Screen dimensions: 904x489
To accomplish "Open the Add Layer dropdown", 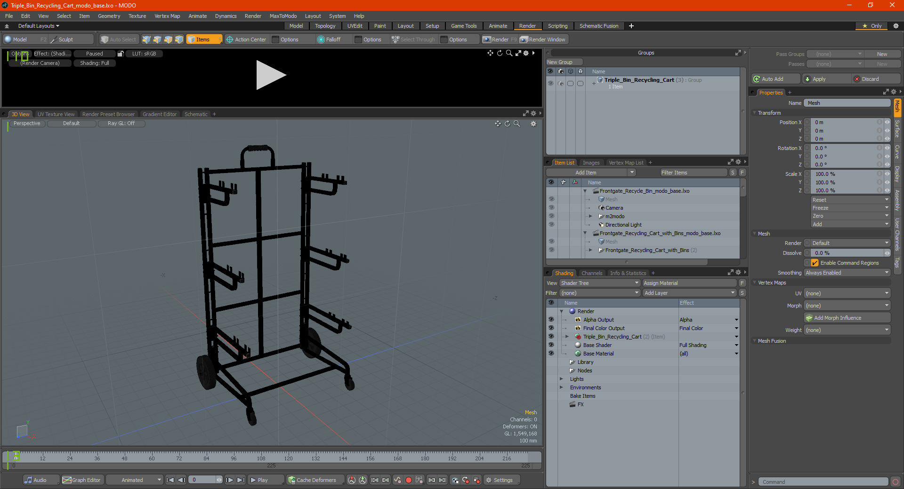I will pos(689,293).
